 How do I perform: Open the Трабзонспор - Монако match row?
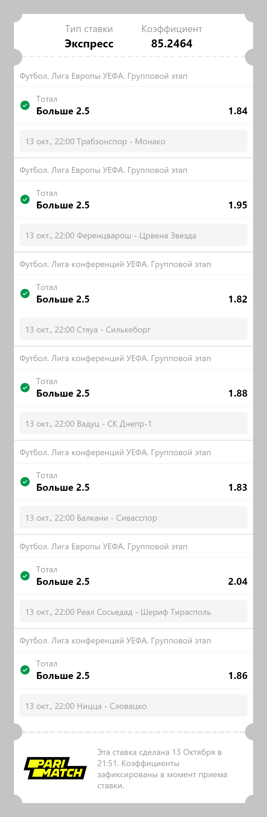(x=133, y=141)
